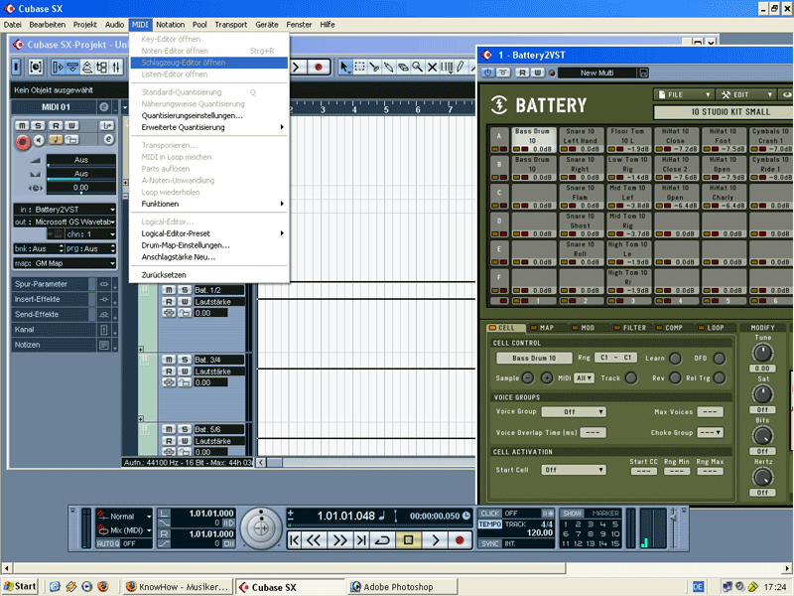Image resolution: width=794 pixels, height=596 pixels.
Task: Click the tempo value 120.00
Action: pos(540,532)
